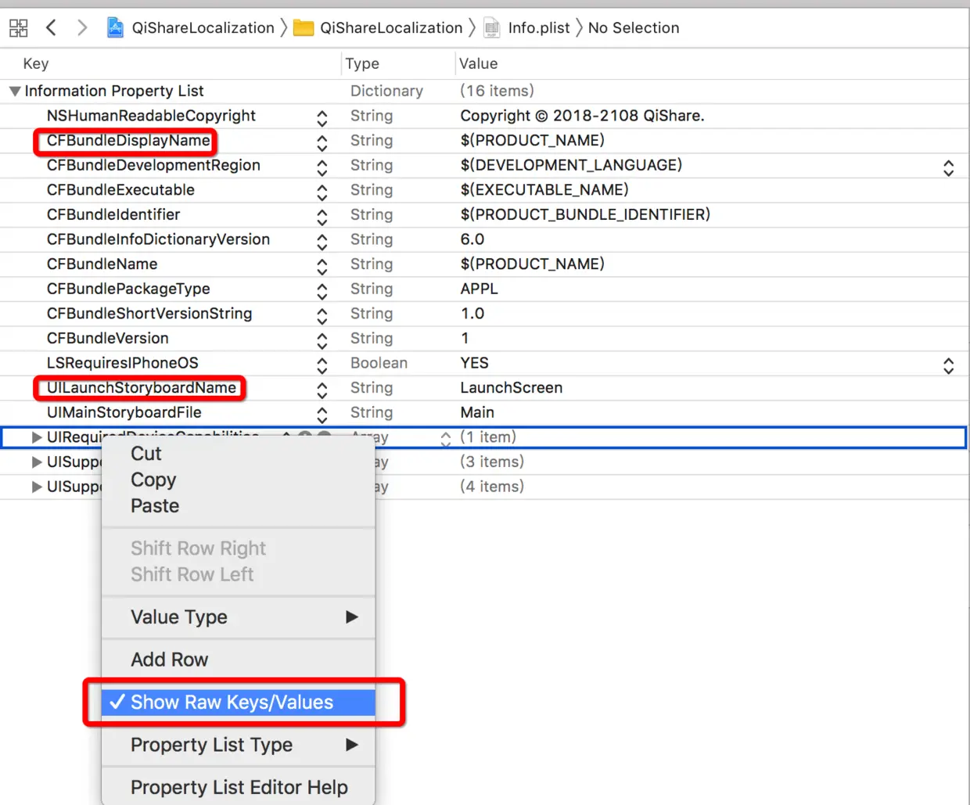The image size is (970, 805).
Task: Toggle off Show Raw Keys/Values
Action: pos(232,702)
